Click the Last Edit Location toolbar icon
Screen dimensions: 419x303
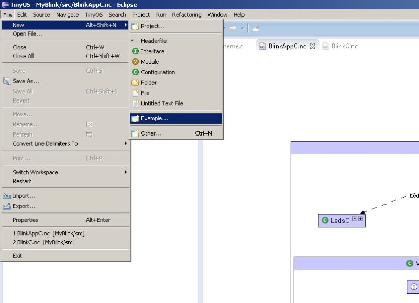coord(255,28)
